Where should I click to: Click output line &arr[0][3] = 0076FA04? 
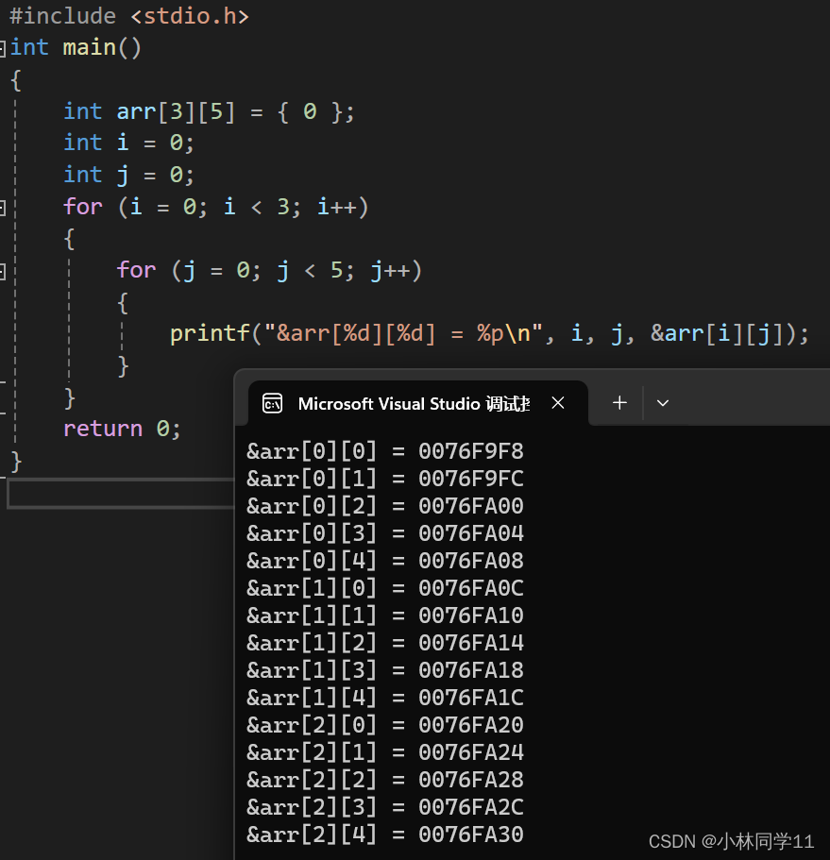(385, 533)
